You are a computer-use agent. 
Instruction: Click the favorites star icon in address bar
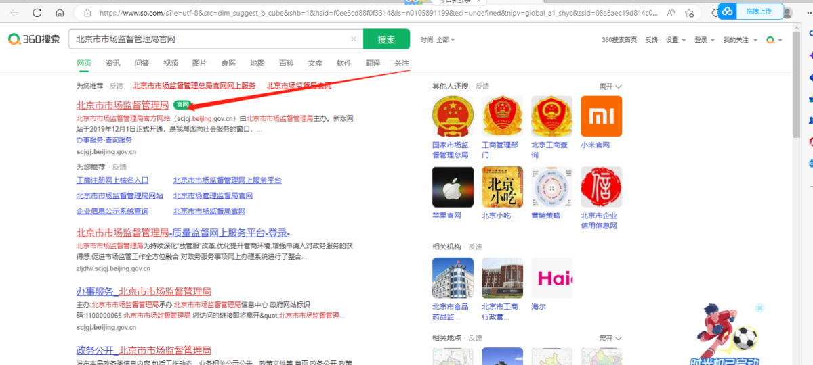click(x=689, y=13)
